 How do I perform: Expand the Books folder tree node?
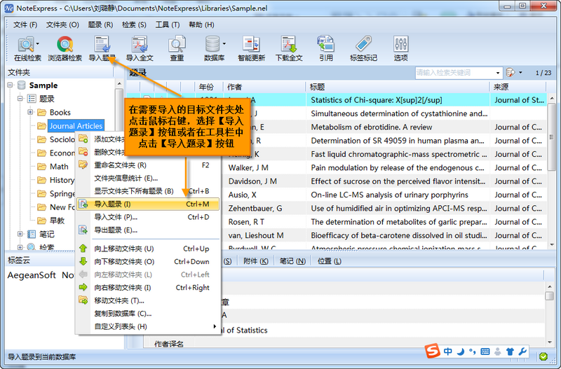(x=30, y=112)
